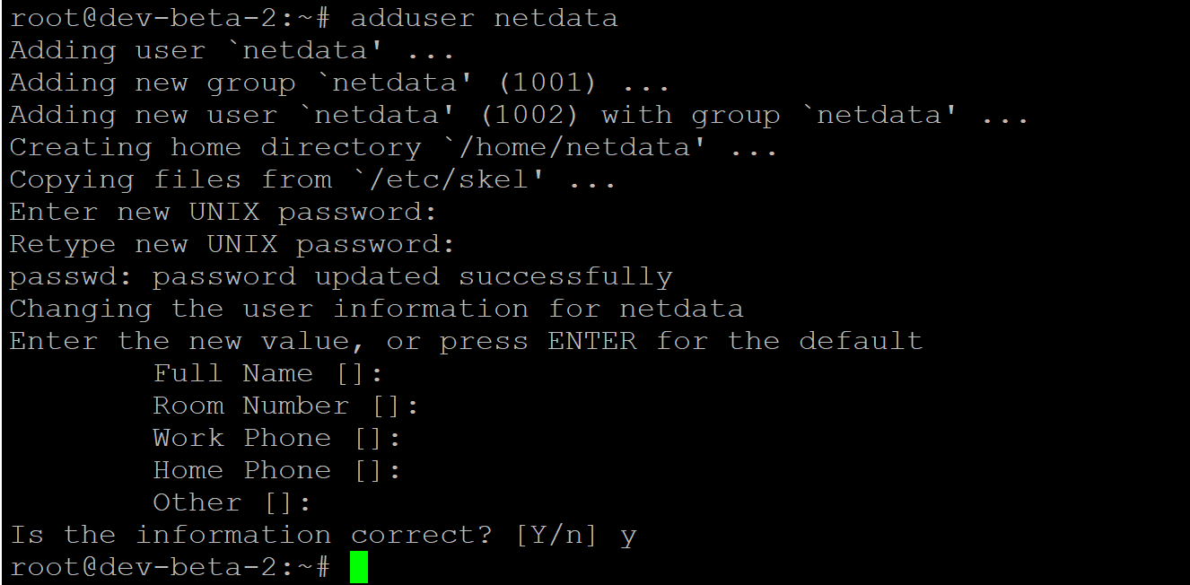This screenshot has height=585, width=1190.
Task: Click the 'Home Phone []:' field line
Action: click(x=277, y=470)
